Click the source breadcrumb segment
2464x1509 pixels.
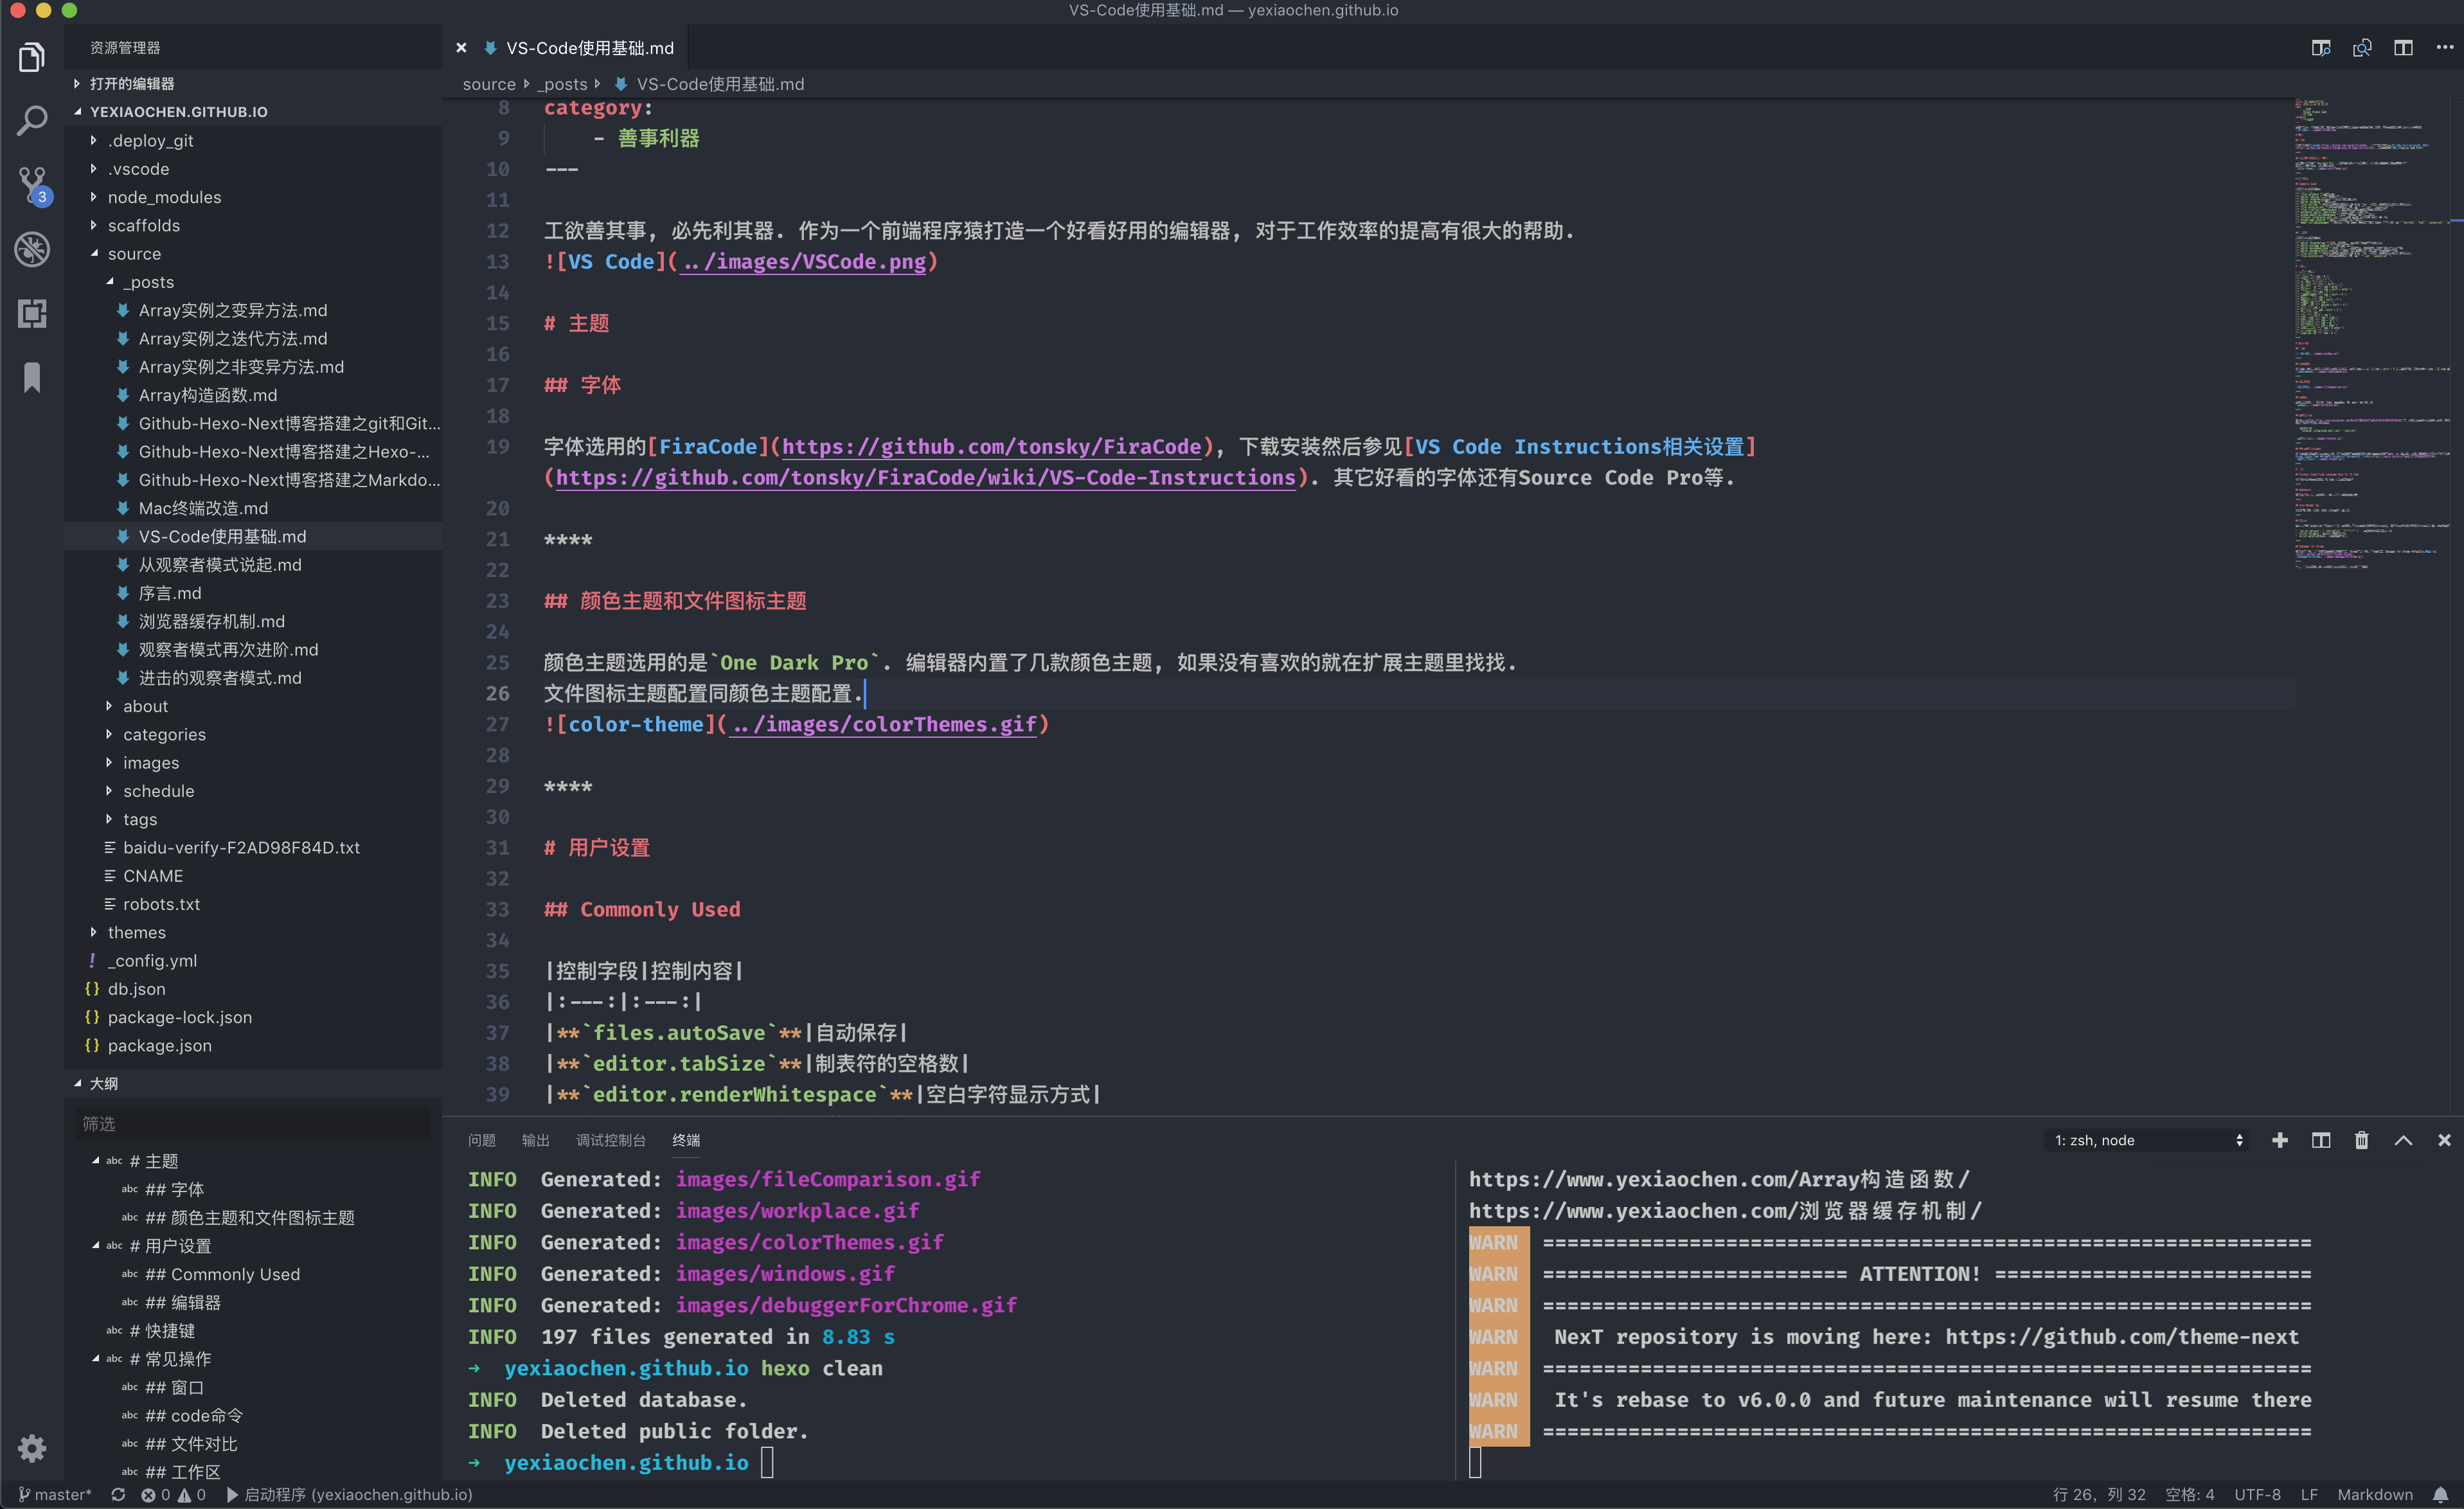point(488,84)
